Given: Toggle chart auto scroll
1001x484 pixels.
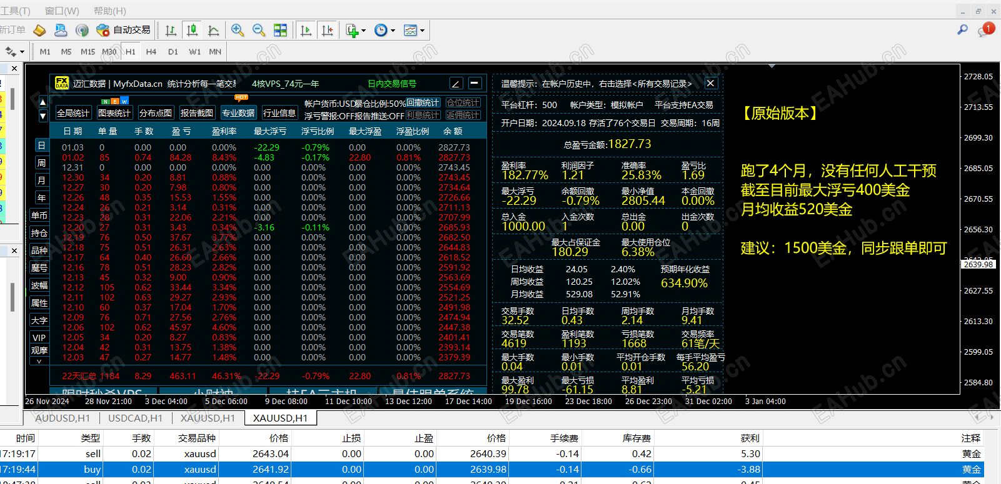Looking at the screenshot, I should point(306,30).
